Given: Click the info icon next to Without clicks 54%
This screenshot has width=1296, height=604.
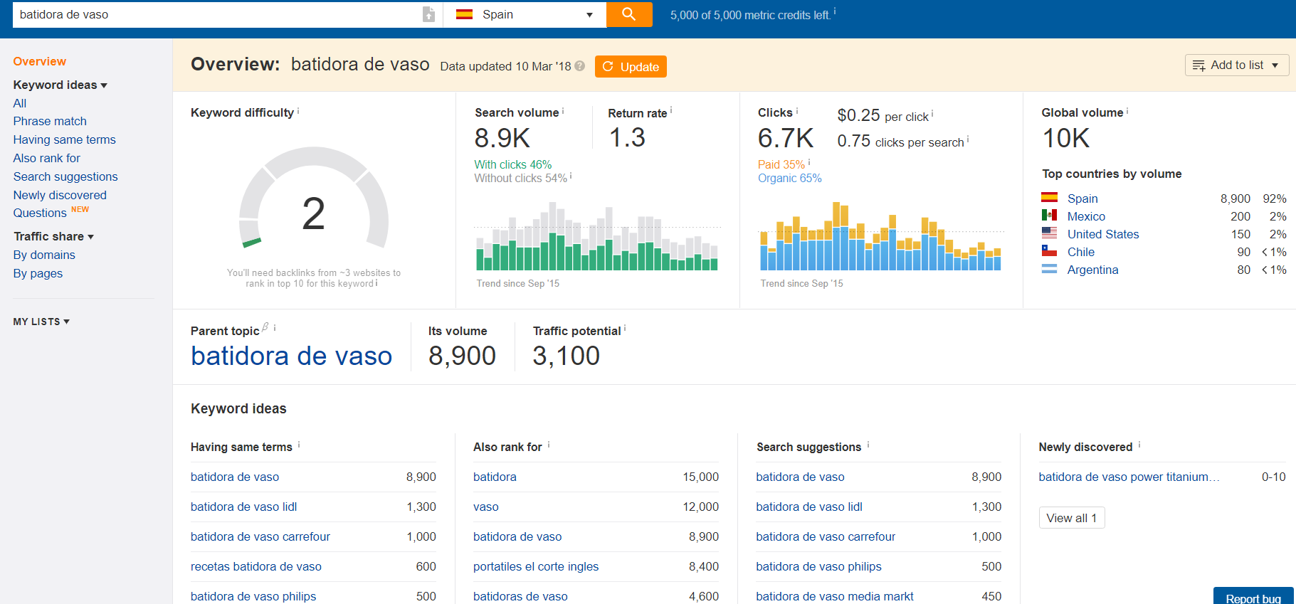Looking at the screenshot, I should click(x=571, y=176).
